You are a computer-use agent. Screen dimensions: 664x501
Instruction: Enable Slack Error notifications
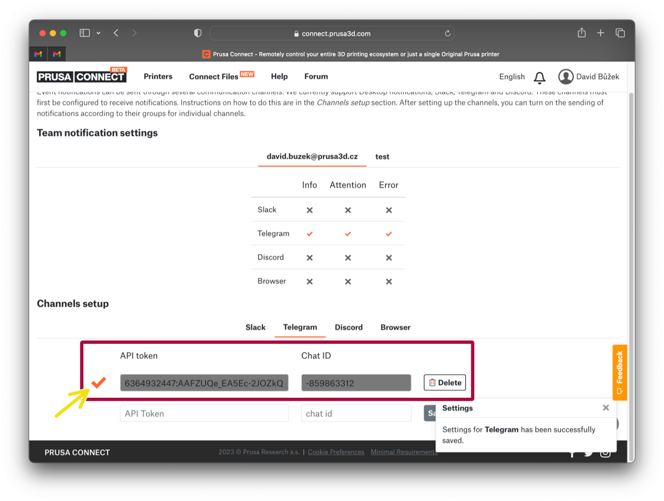(388, 210)
